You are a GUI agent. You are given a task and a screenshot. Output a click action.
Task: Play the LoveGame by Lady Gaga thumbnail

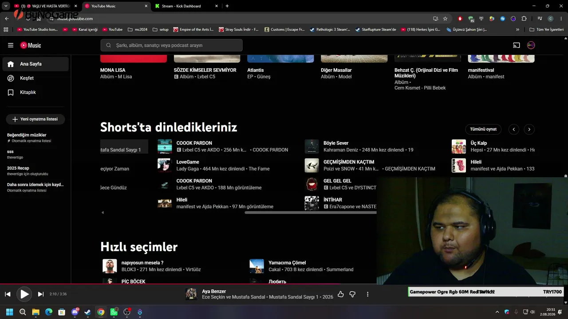tap(165, 165)
